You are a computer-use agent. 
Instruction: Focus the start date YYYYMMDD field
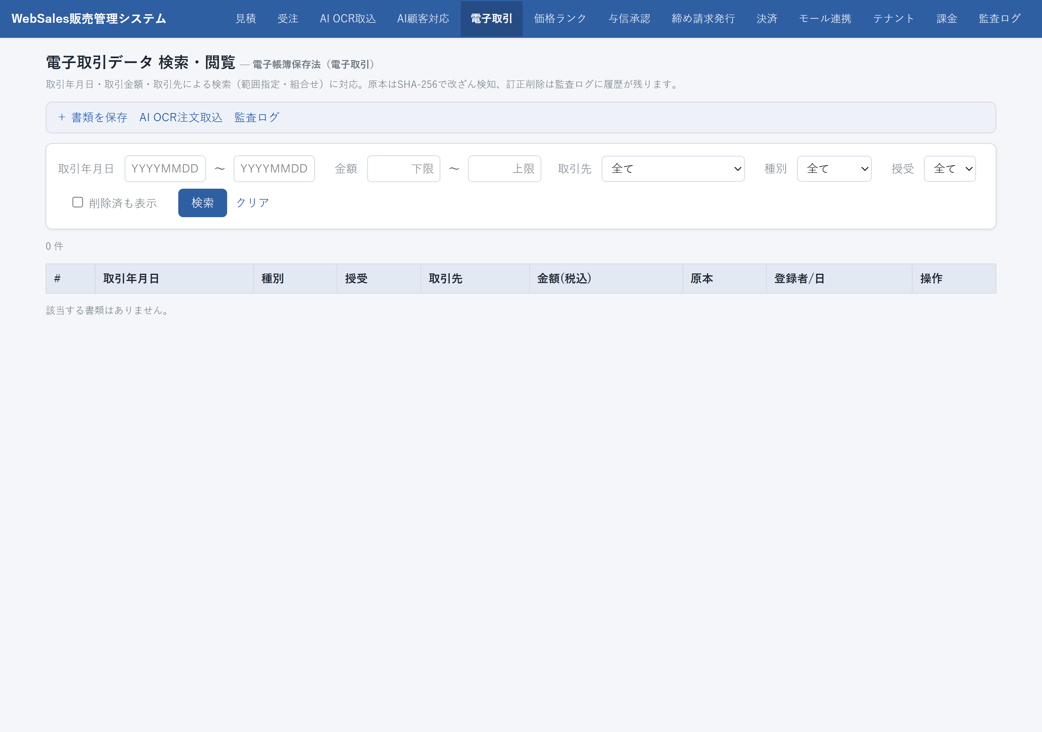[x=165, y=169]
